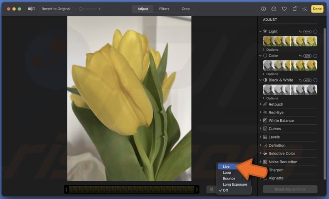The height and width of the screenshot is (199, 329).
Task: Apply AUTO to Black & White
Action: [307, 80]
